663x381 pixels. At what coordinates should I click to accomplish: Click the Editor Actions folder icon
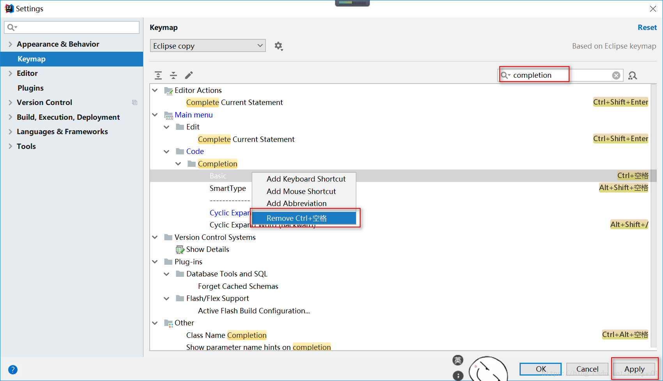[168, 91]
